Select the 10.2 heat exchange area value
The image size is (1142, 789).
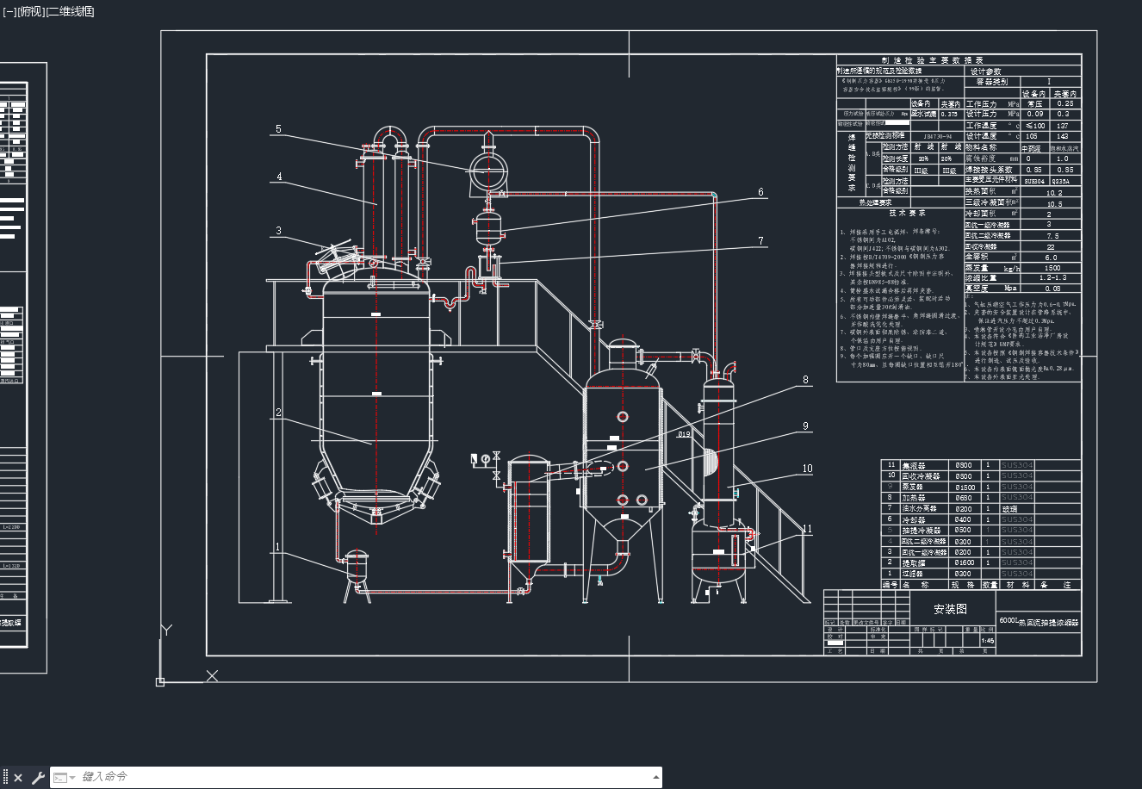1054,193
